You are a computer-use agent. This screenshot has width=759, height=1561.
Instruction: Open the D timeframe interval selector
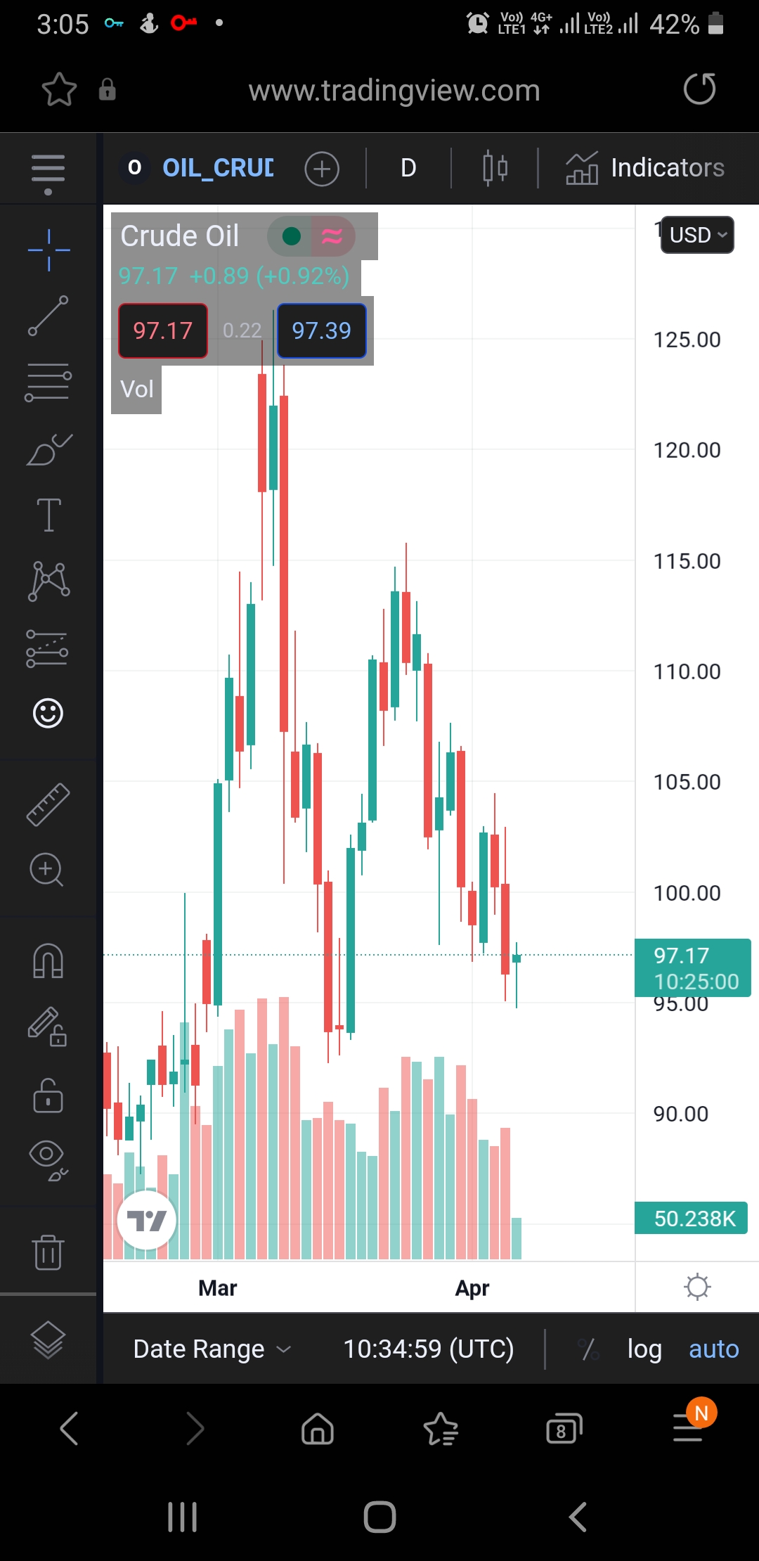pyautogui.click(x=408, y=168)
